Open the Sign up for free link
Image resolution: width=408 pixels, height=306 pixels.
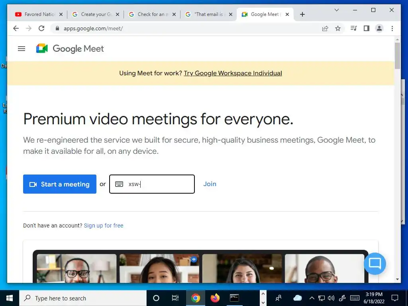point(104,226)
